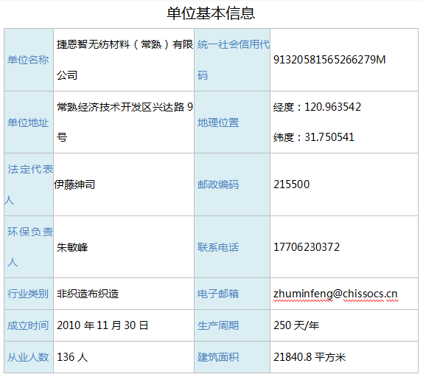
Task: Click latitude value 纬度：31.750541
Action: [x=314, y=137]
